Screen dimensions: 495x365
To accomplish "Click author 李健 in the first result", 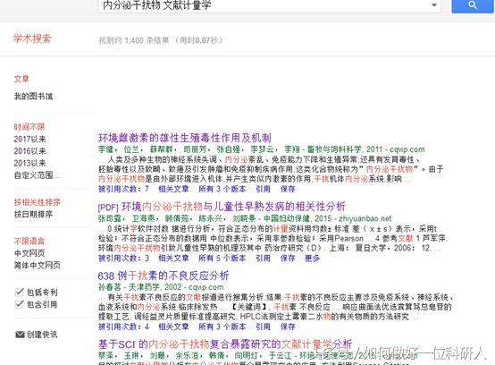I will (x=105, y=149).
